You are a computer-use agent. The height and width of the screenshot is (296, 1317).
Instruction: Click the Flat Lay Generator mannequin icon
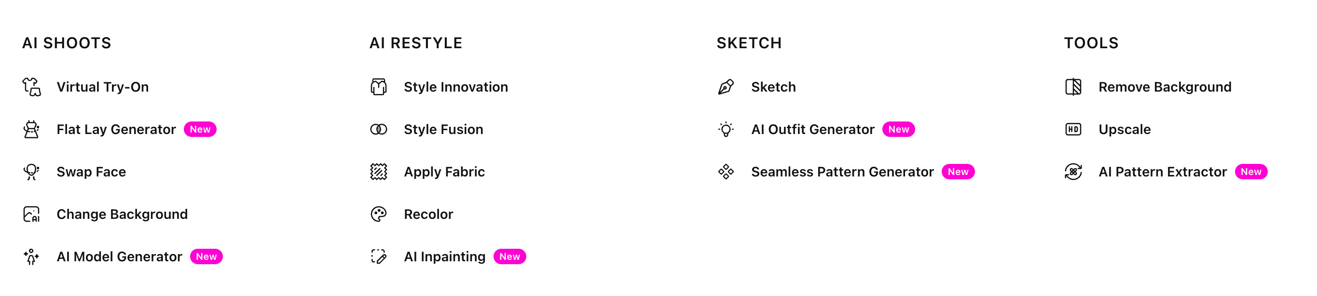coord(31,129)
